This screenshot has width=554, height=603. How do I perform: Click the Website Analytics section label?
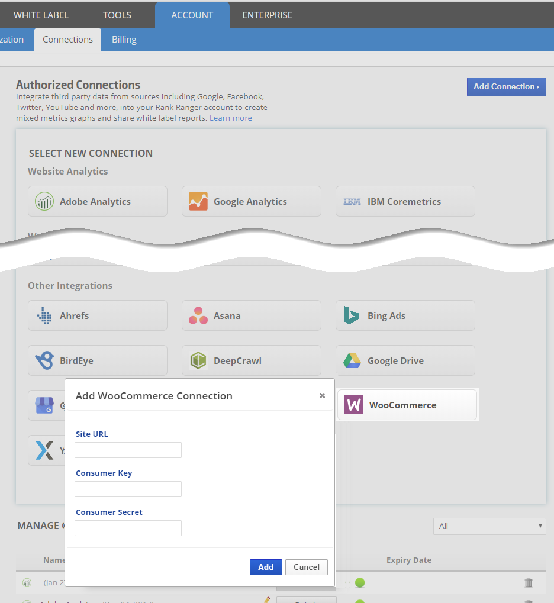[67, 171]
